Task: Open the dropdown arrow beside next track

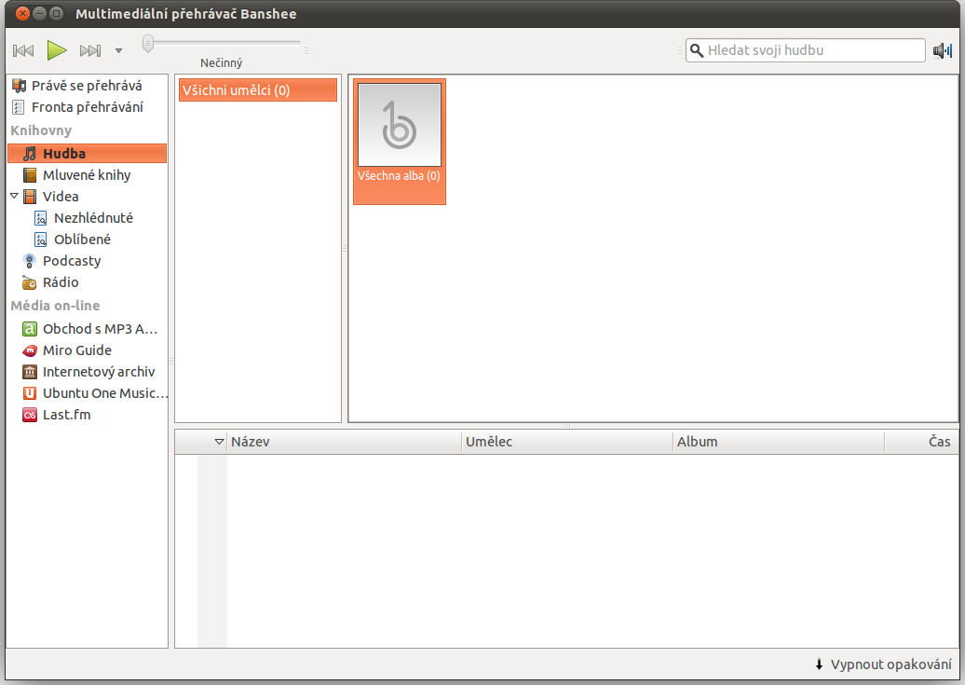Action: [x=119, y=50]
